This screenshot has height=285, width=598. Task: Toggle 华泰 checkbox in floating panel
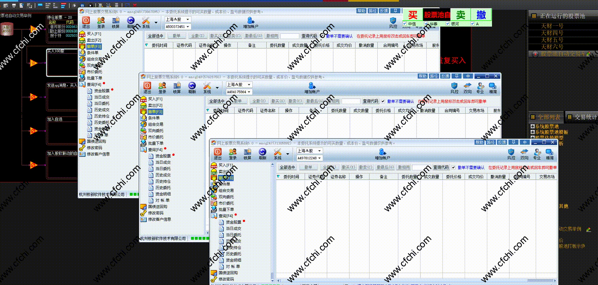point(426,24)
